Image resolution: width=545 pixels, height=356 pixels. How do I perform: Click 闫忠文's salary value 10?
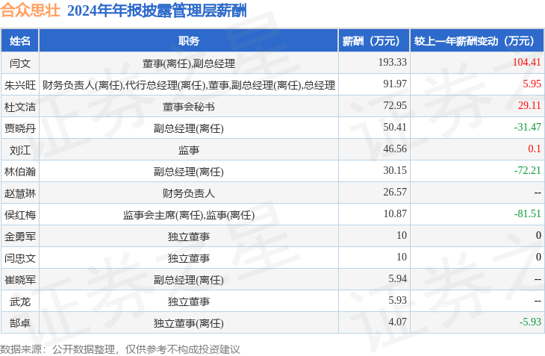tap(402, 257)
